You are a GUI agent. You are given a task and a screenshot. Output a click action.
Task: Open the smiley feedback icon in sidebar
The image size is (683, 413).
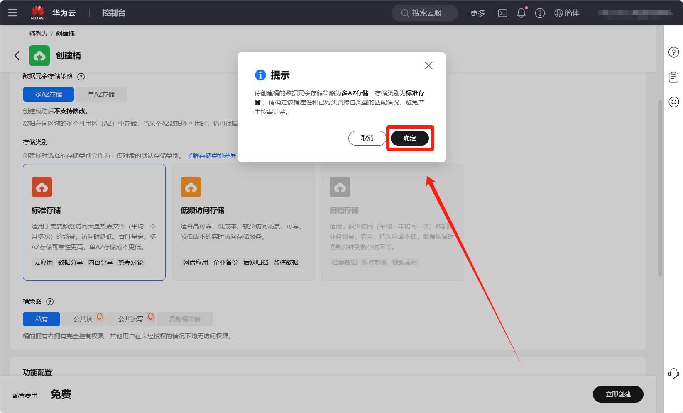click(x=673, y=102)
